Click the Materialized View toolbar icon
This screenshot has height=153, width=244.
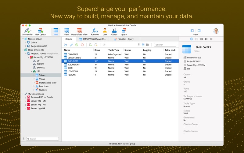(x=79, y=32)
